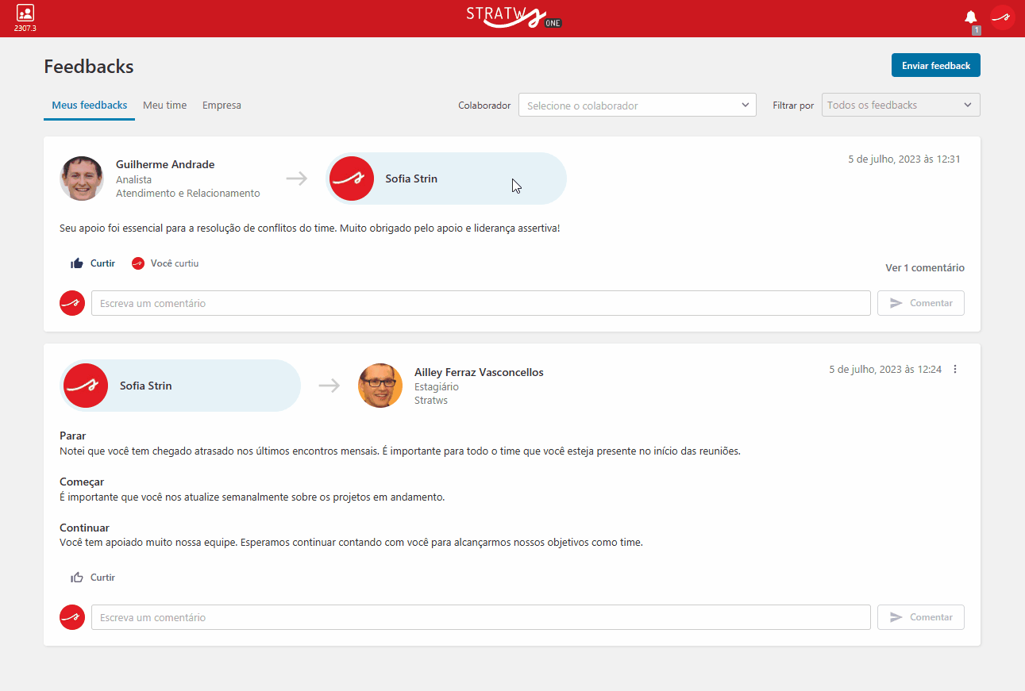The image size is (1025, 691).
Task: Click Enviar feedback button
Action: click(x=936, y=65)
